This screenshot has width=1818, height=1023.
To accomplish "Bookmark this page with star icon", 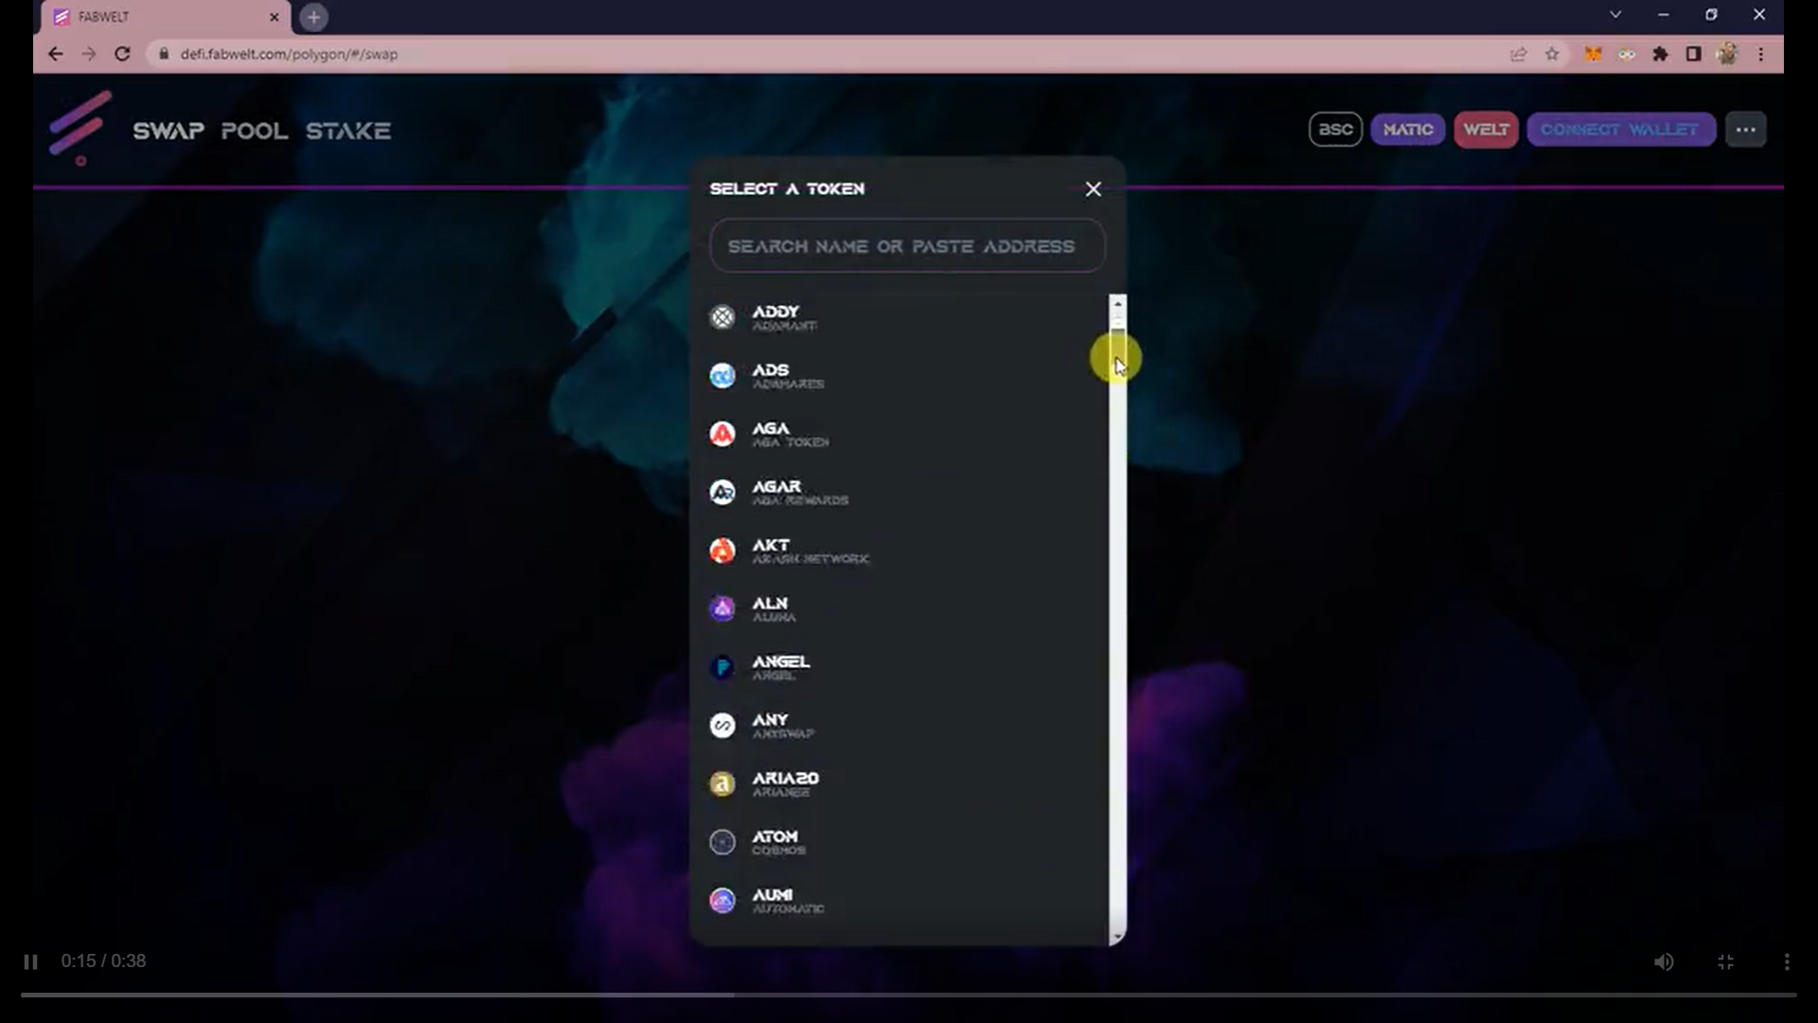I will (x=1552, y=54).
